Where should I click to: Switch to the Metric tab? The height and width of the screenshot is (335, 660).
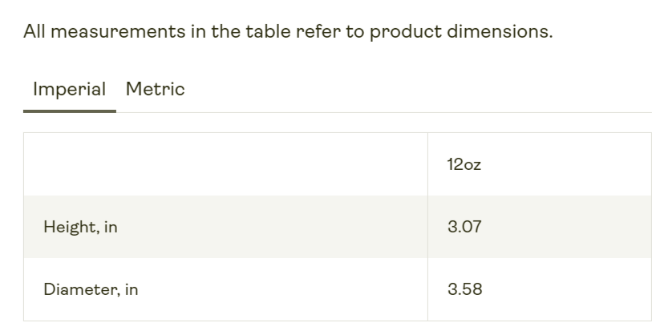pyautogui.click(x=155, y=89)
